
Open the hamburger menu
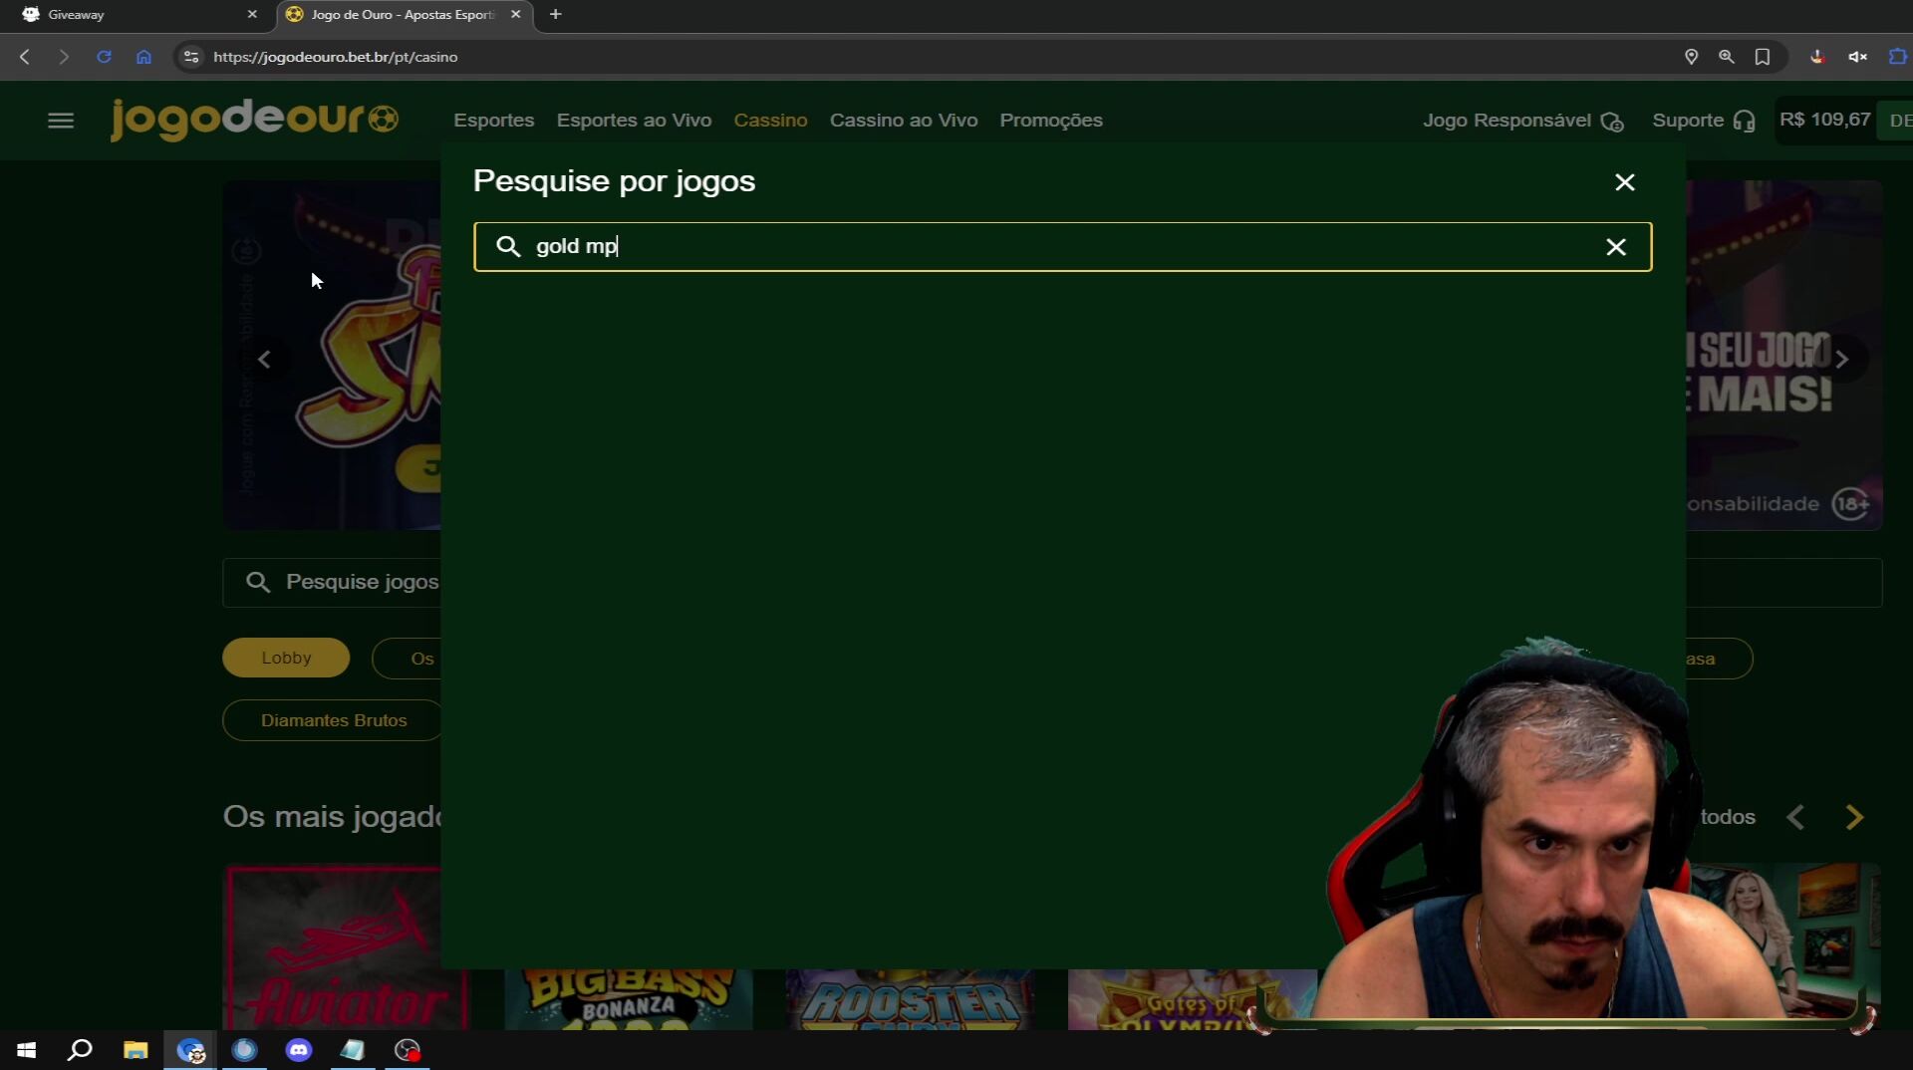61,121
